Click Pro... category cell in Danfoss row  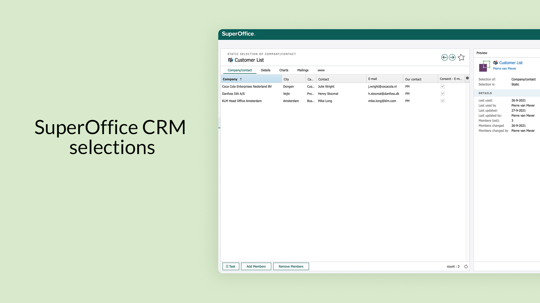310,94
